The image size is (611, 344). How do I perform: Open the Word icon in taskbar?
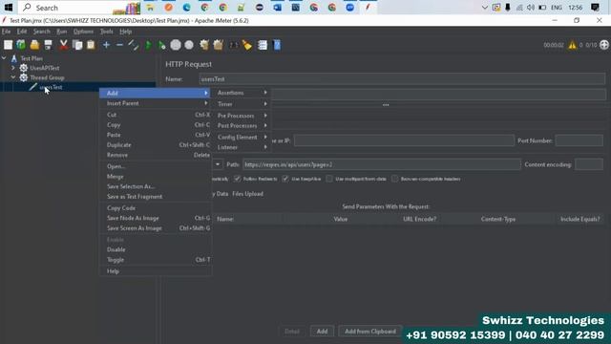coord(277,8)
